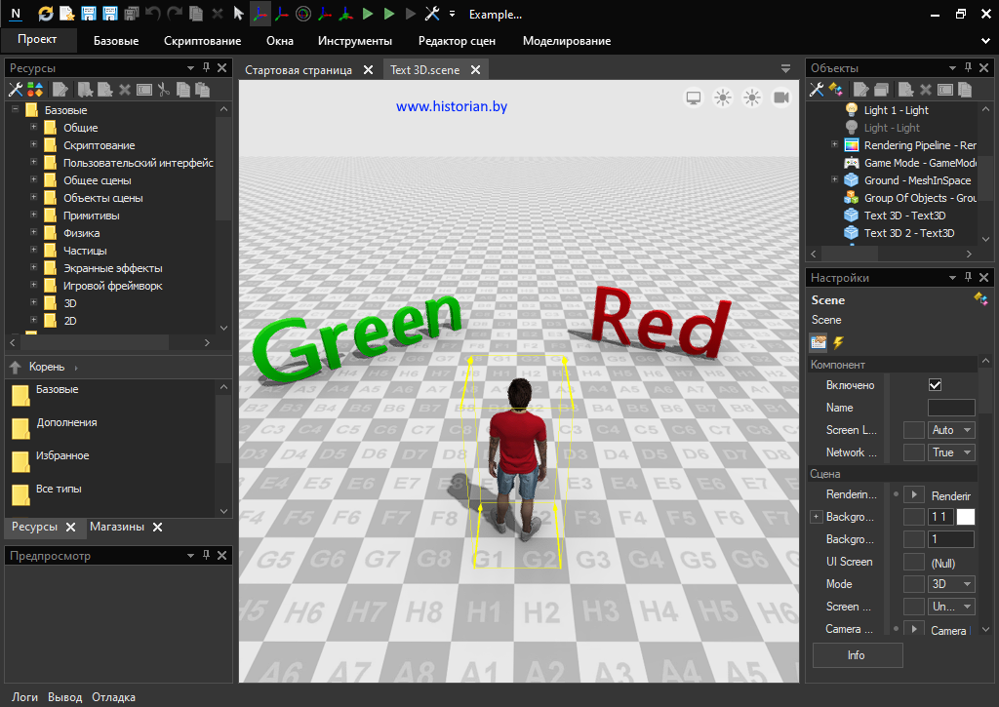Click the refresh icon in top toolbar
The height and width of the screenshot is (707, 999).
pos(46,14)
